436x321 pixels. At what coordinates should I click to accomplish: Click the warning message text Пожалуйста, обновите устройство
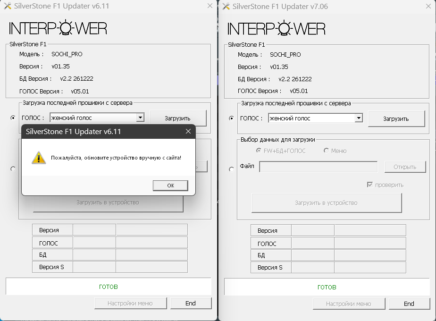(116, 158)
